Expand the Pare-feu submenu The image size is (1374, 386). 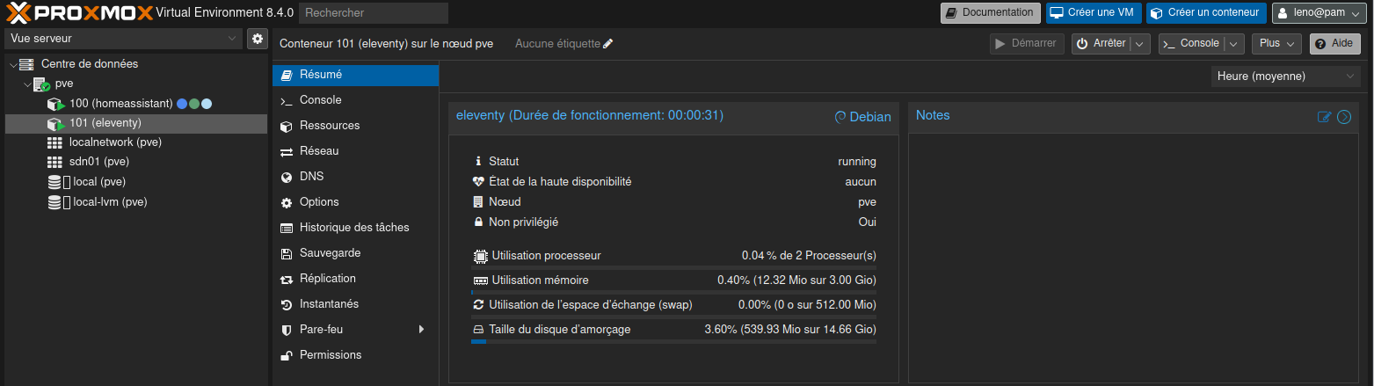tap(420, 330)
